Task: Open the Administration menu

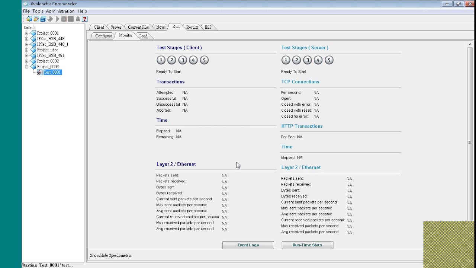Action: click(x=60, y=11)
